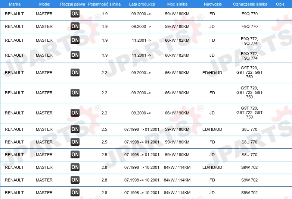This screenshot has height=199, width=292.
Task: Click the Marka column header
Action: 15,4
